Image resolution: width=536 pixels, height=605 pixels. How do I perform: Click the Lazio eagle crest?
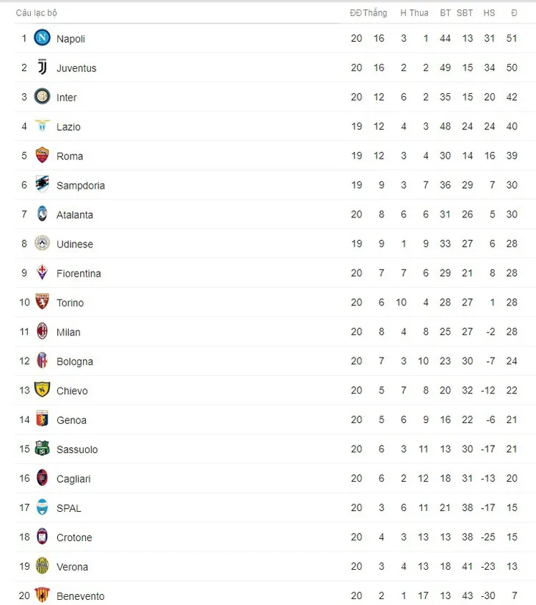[43, 126]
